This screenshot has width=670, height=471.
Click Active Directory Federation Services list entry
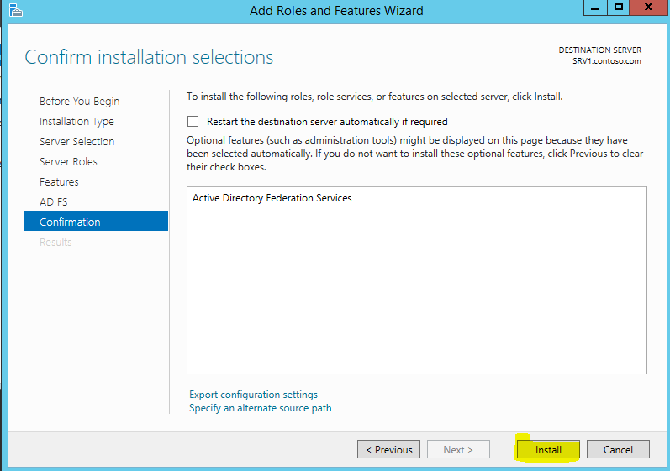[x=272, y=198]
